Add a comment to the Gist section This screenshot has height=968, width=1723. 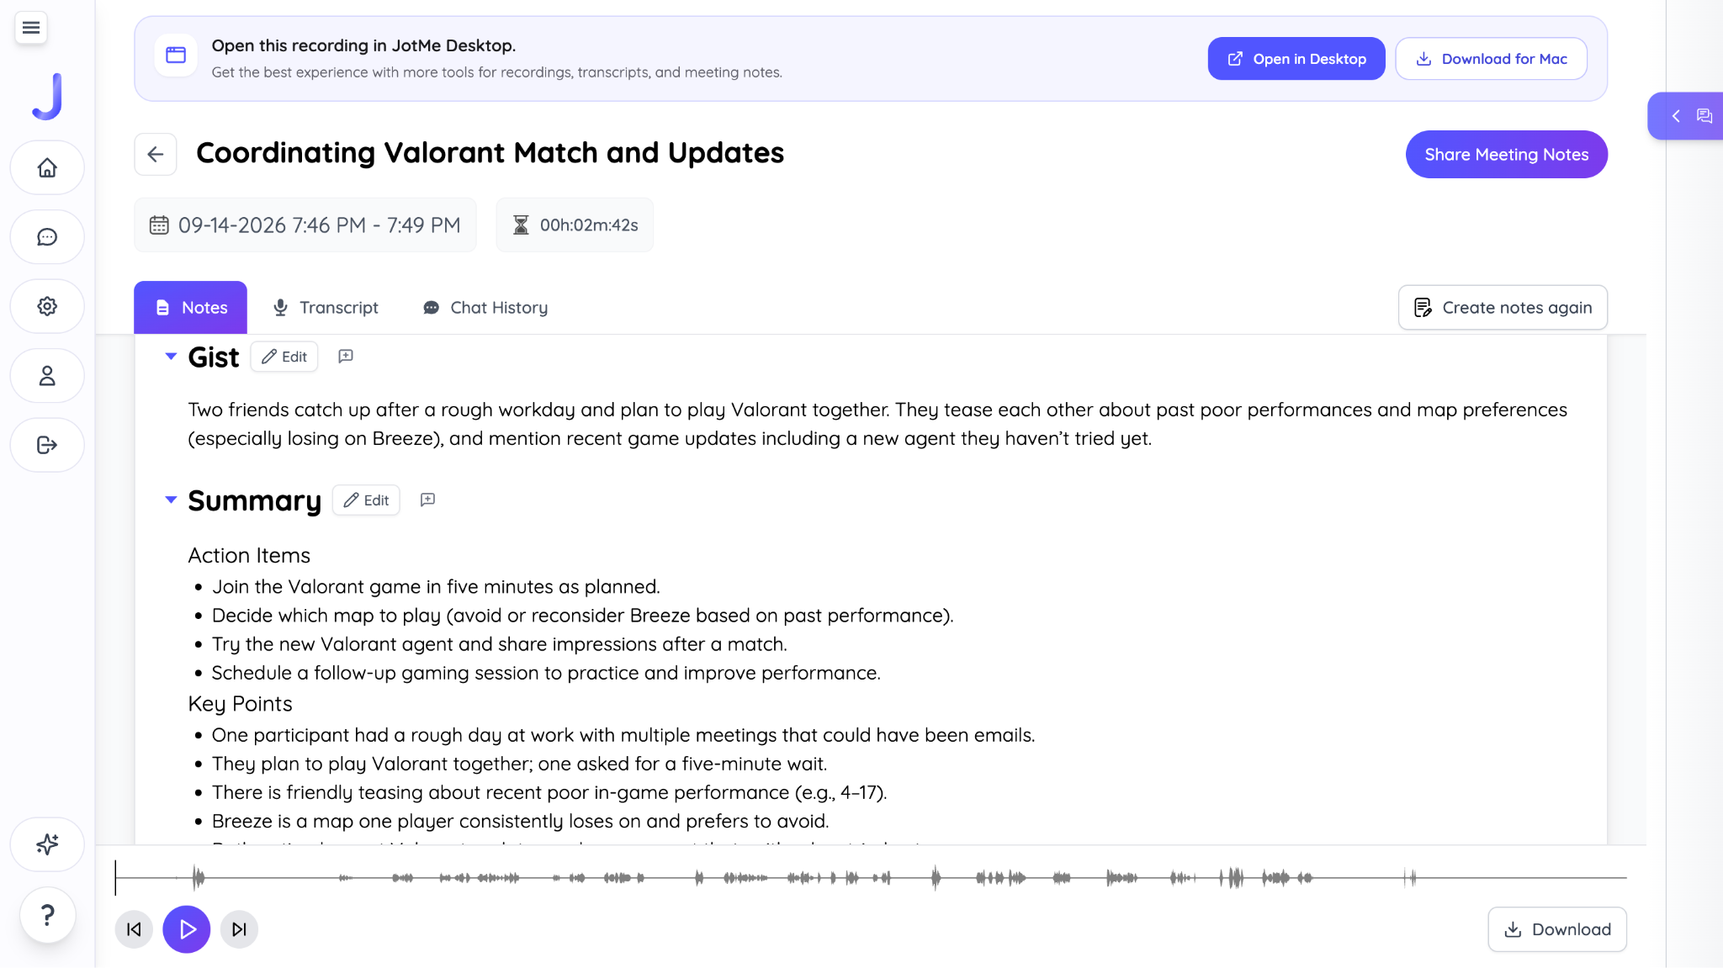pos(346,357)
